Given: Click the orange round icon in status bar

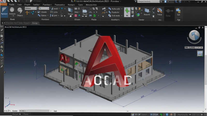Looking at the screenshot, I should point(171,114).
